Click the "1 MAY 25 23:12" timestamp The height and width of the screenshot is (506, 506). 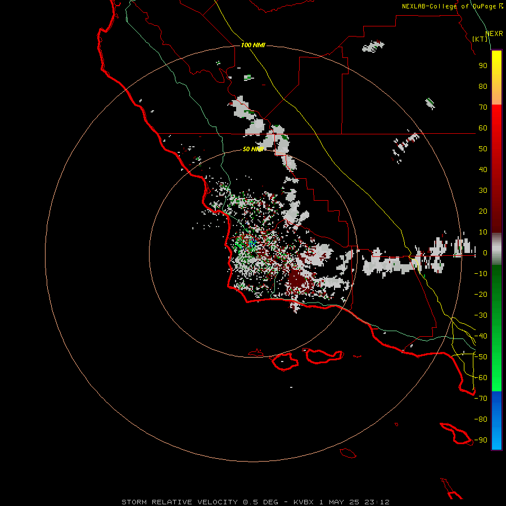354,502
